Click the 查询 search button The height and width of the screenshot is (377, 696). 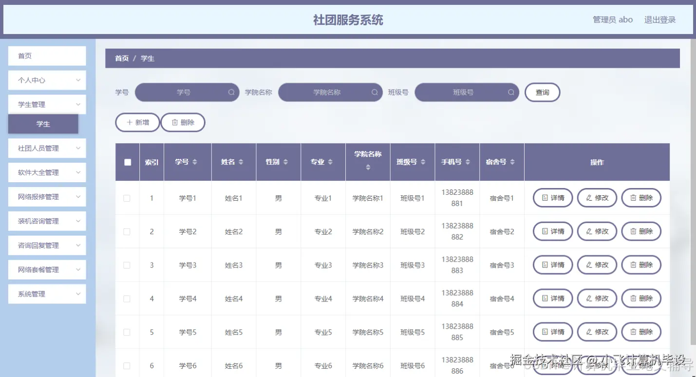542,93
